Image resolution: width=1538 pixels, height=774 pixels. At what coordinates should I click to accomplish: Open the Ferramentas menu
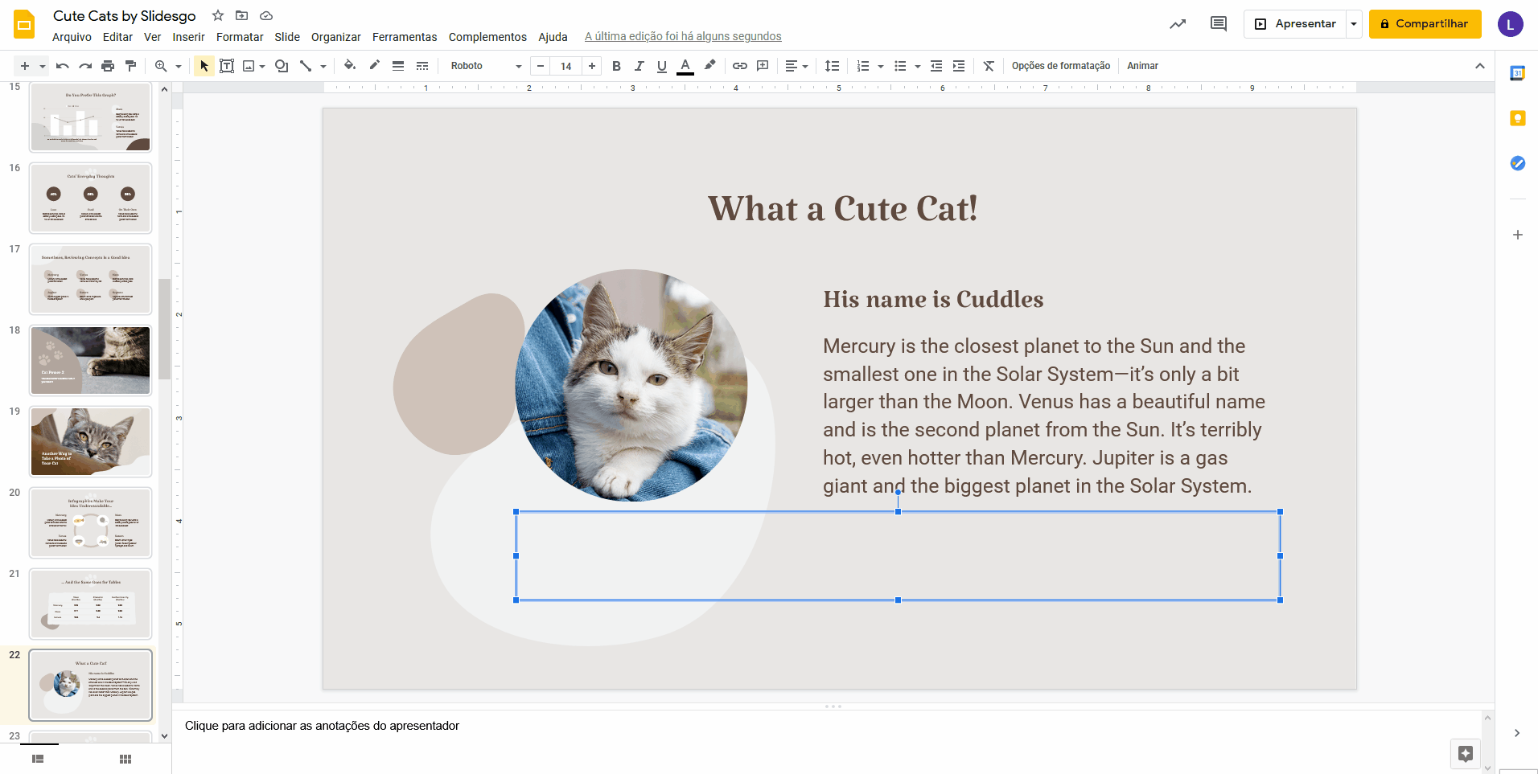405,37
